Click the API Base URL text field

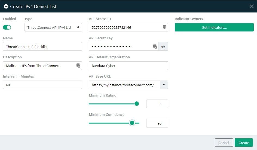[124, 85]
